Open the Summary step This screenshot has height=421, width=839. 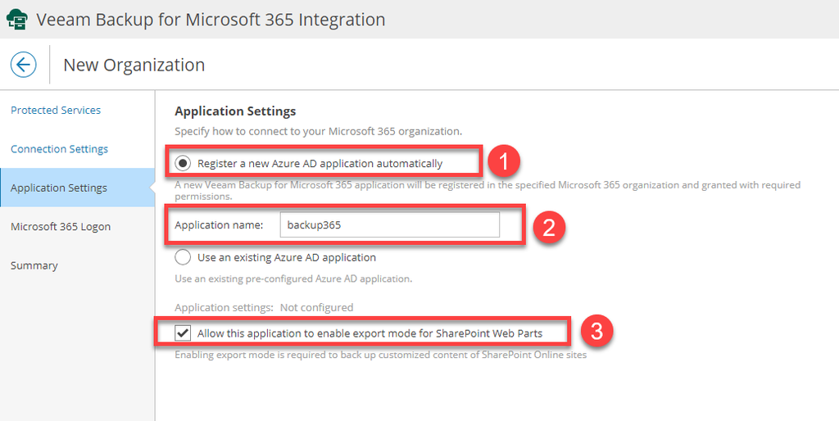coord(34,265)
